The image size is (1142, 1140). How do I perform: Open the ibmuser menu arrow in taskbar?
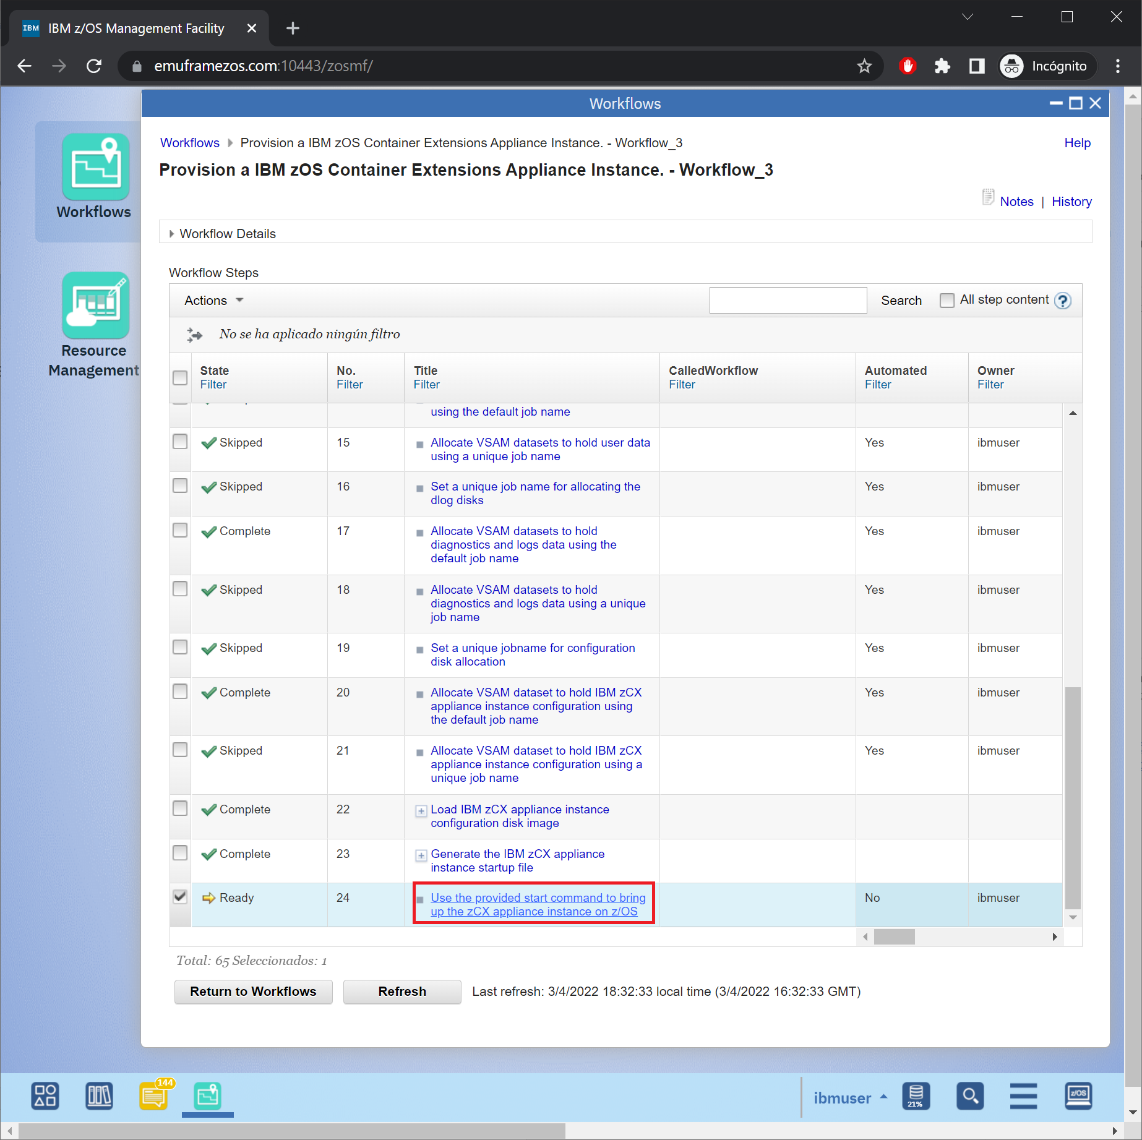click(883, 1097)
